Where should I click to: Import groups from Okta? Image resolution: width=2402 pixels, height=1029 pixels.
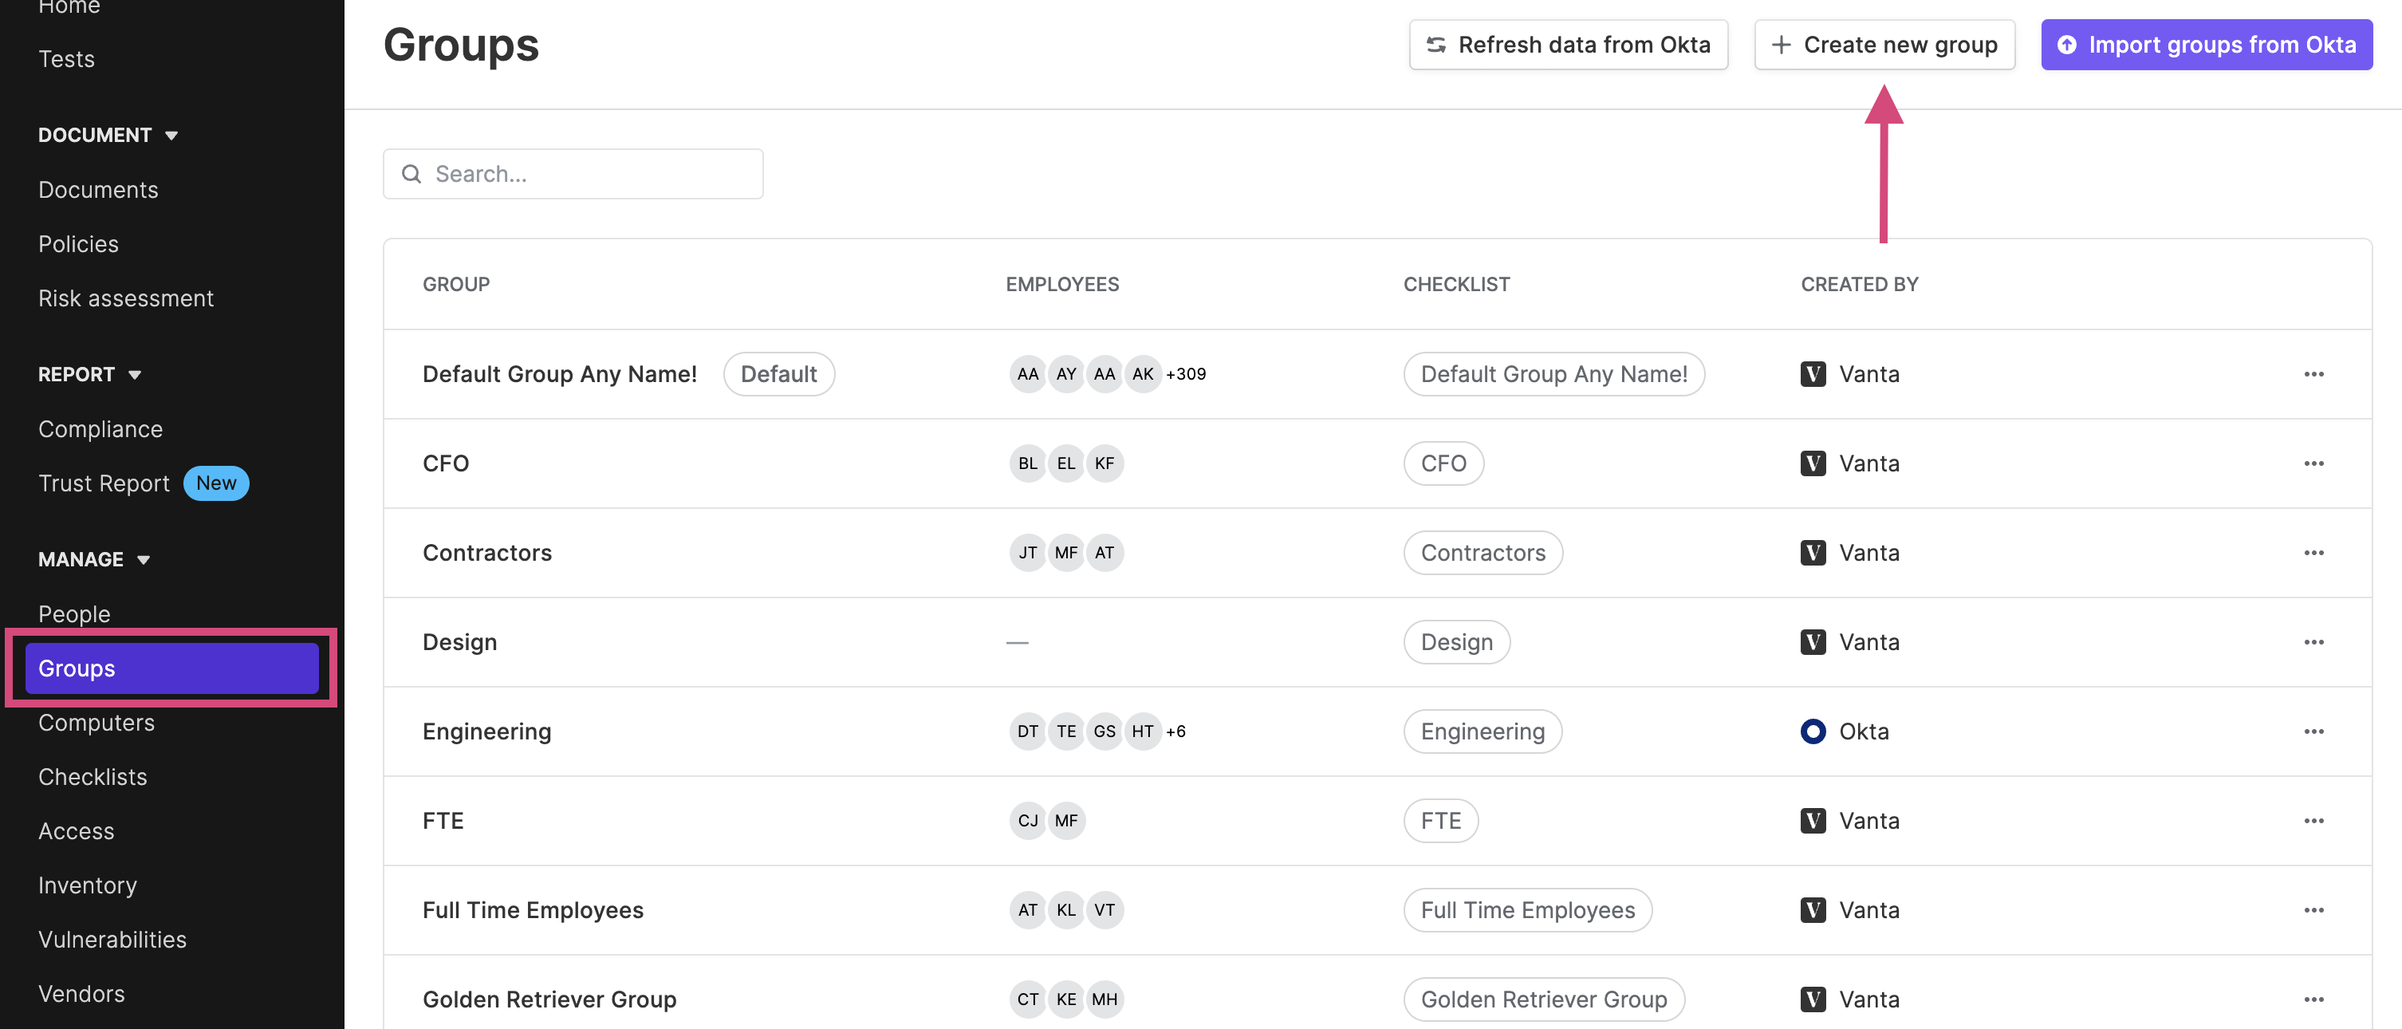click(2206, 45)
